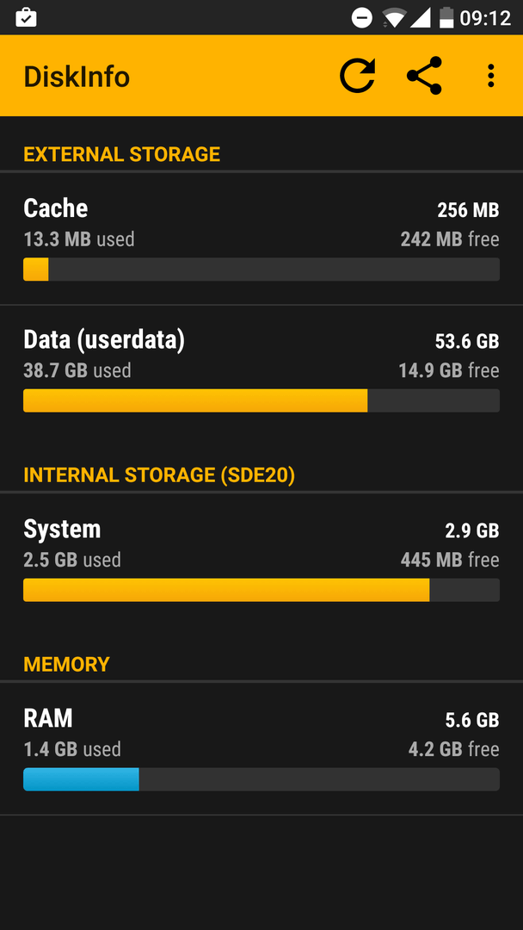
Task: Tap the Memory section header
Action: (67, 665)
